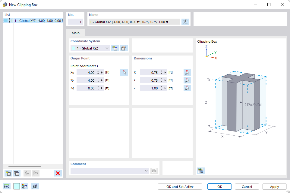The image size is (290, 193).
Task: Click the invert selection list icon
Action: pyautogui.click(x=36, y=173)
